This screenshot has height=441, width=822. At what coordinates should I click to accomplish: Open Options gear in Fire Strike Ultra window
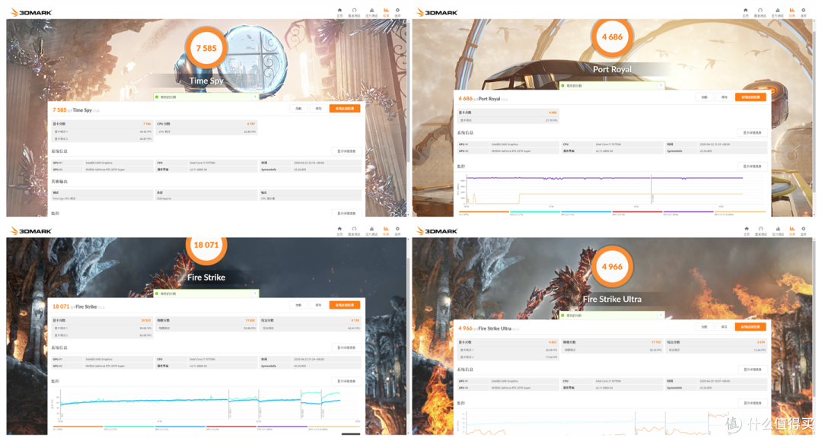pos(804,230)
